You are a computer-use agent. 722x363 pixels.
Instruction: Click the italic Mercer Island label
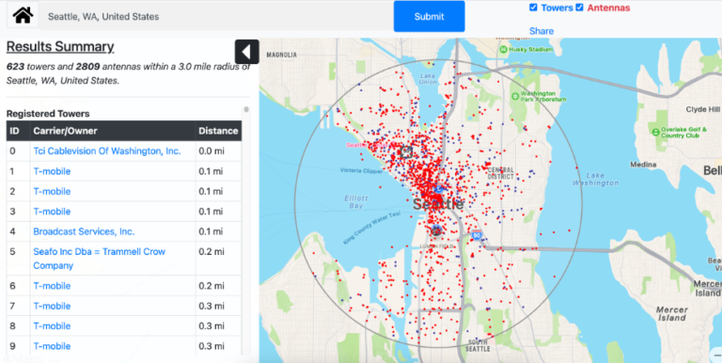(x=671, y=314)
